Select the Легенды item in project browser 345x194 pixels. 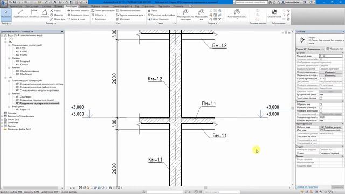[12, 113]
